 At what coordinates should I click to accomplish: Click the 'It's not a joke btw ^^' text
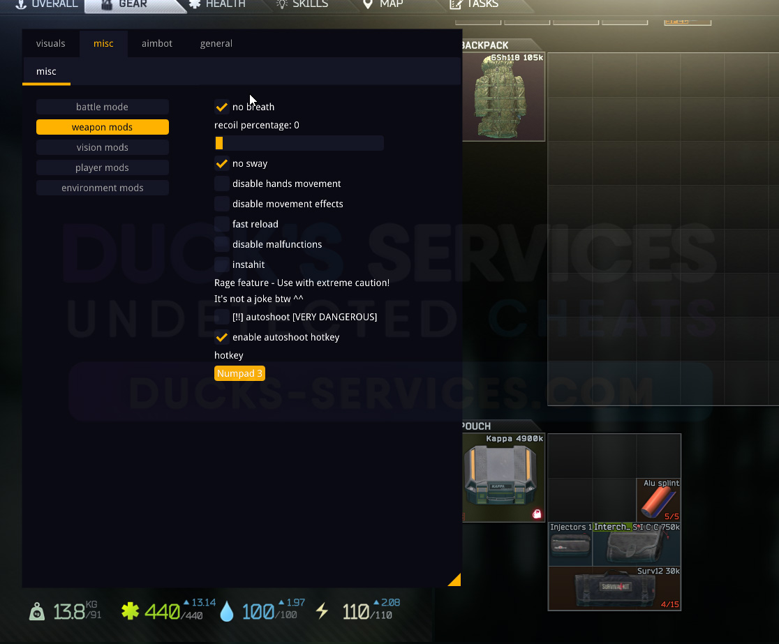click(x=259, y=299)
